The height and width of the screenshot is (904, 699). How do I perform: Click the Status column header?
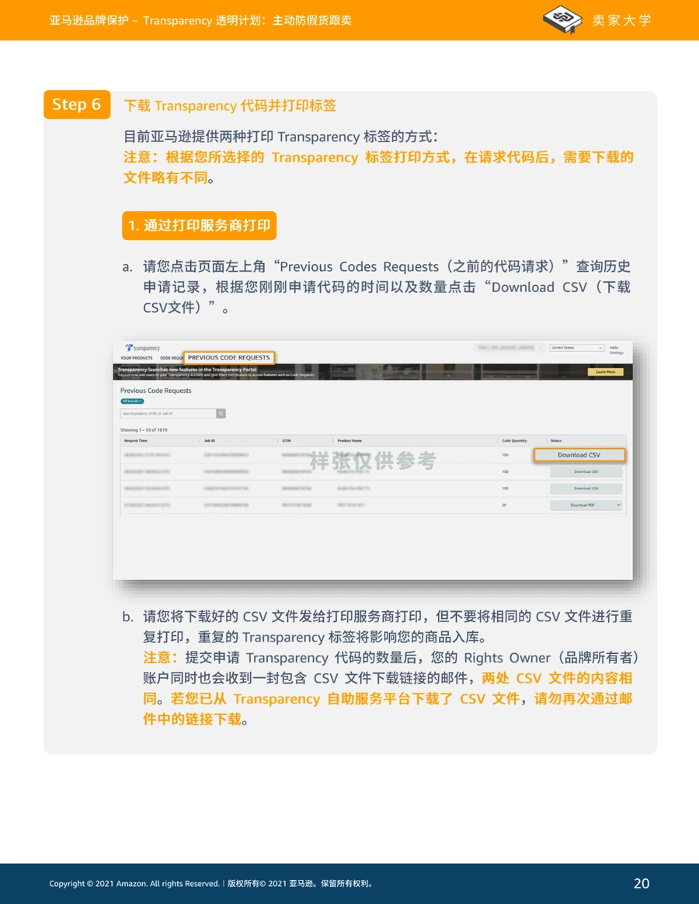[x=556, y=440]
